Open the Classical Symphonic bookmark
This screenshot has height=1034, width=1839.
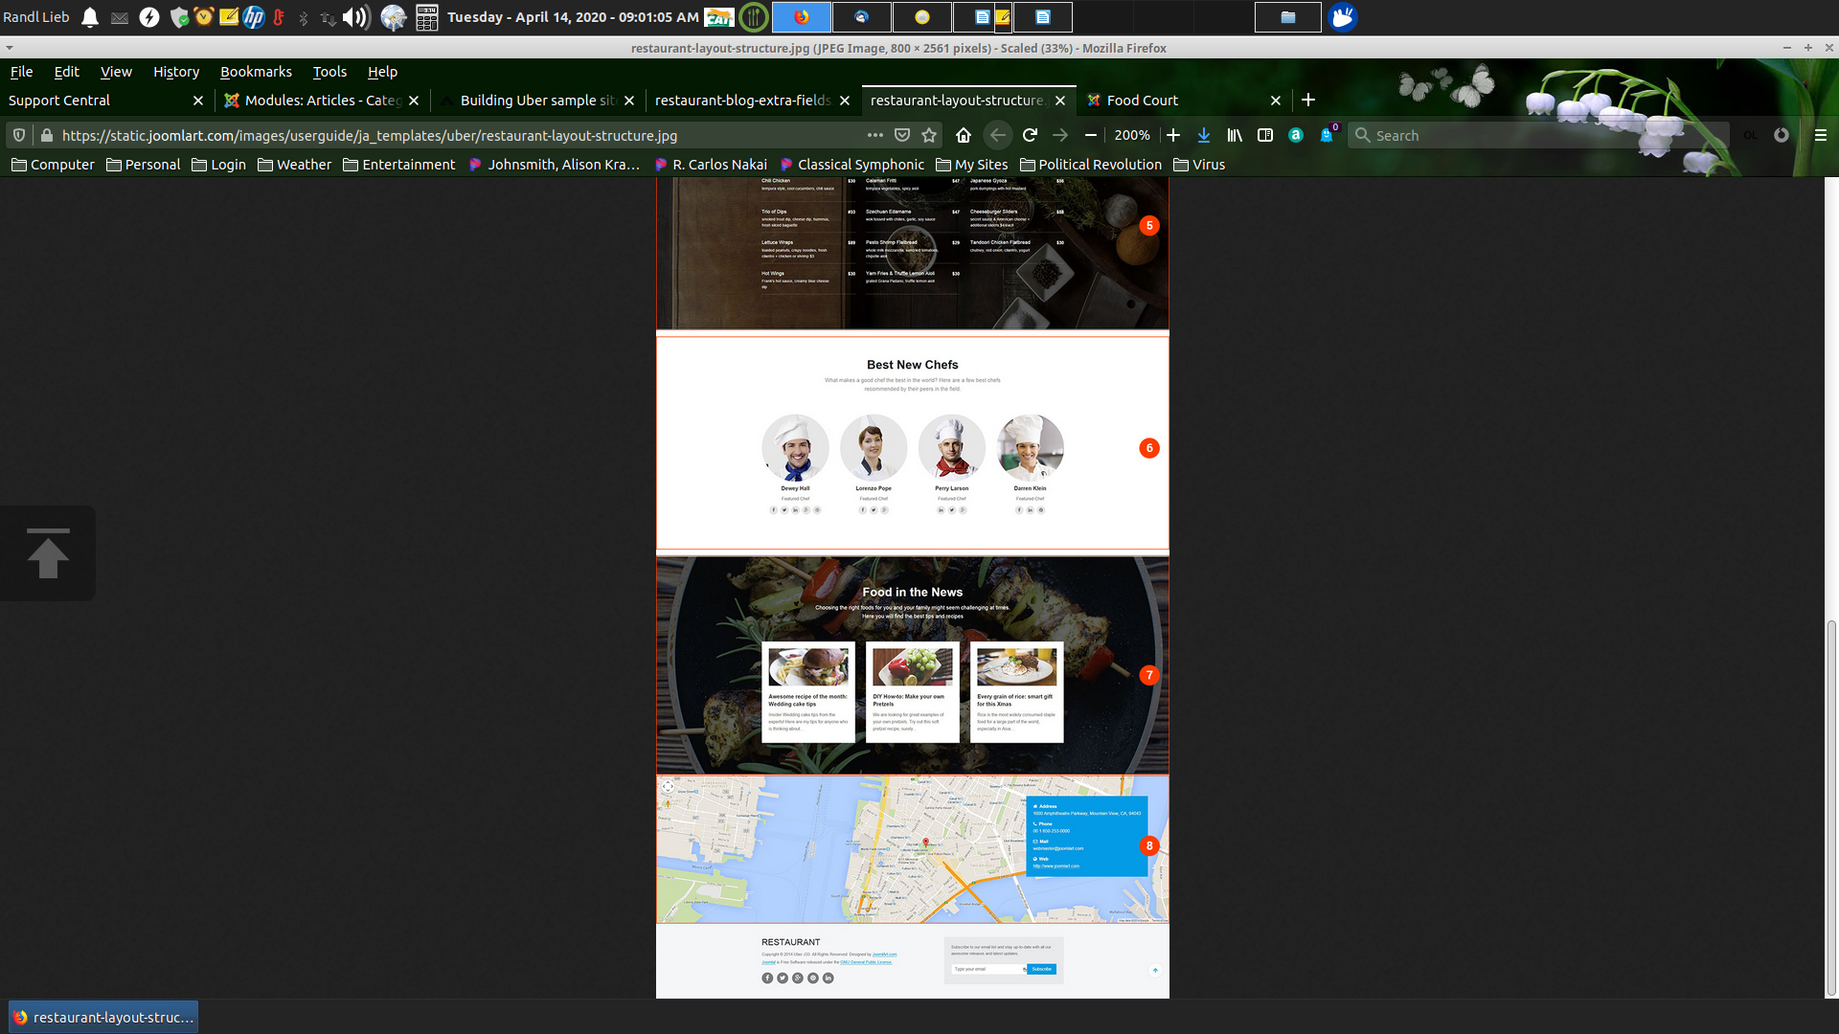(x=852, y=165)
